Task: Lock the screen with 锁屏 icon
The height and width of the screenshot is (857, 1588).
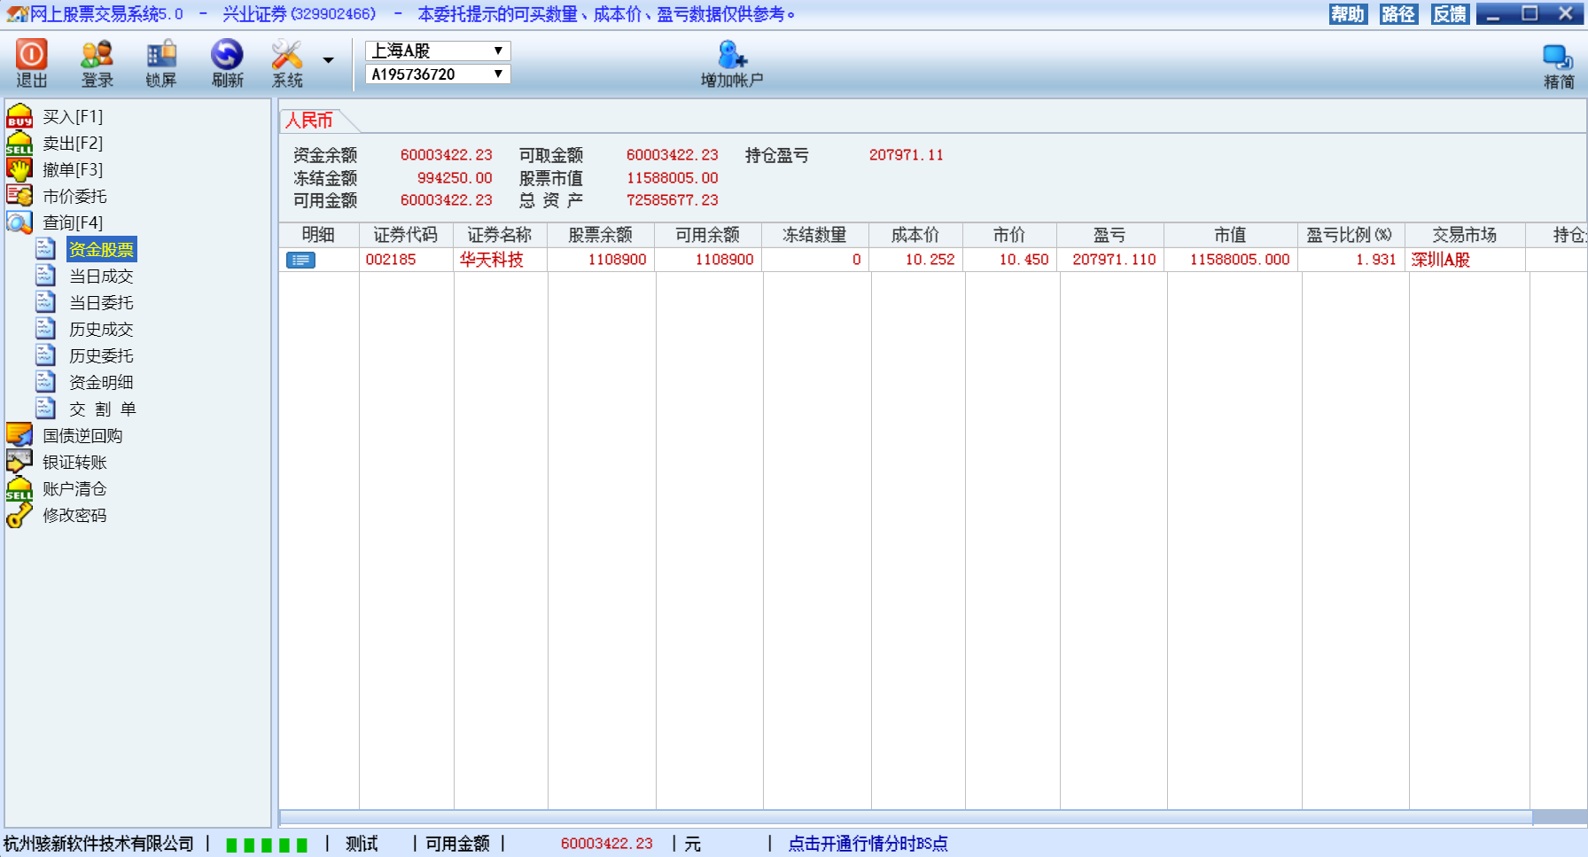Action: coord(161,56)
